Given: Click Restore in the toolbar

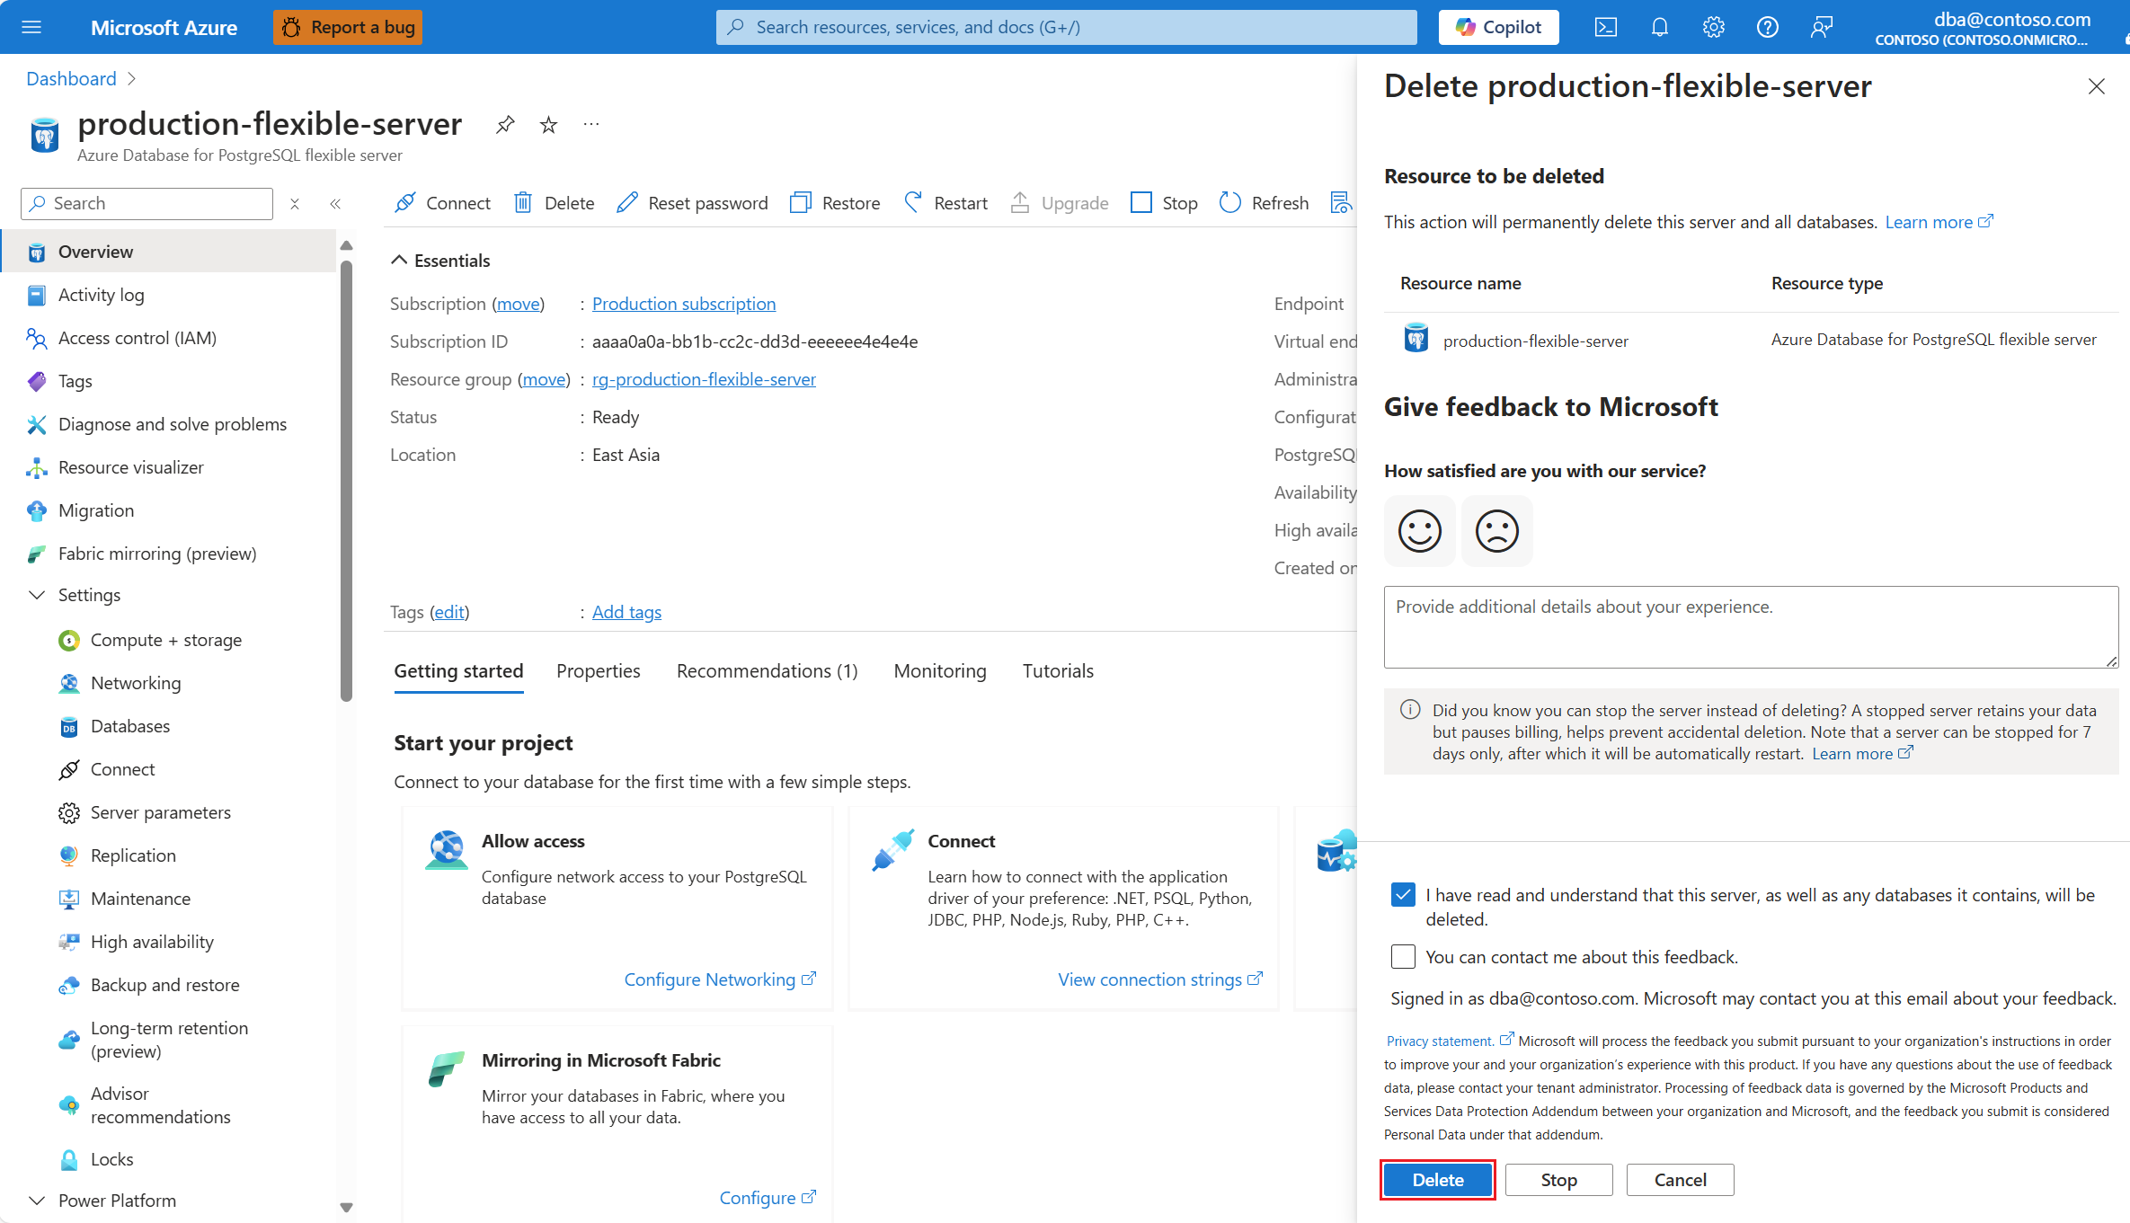Looking at the screenshot, I should 835,203.
